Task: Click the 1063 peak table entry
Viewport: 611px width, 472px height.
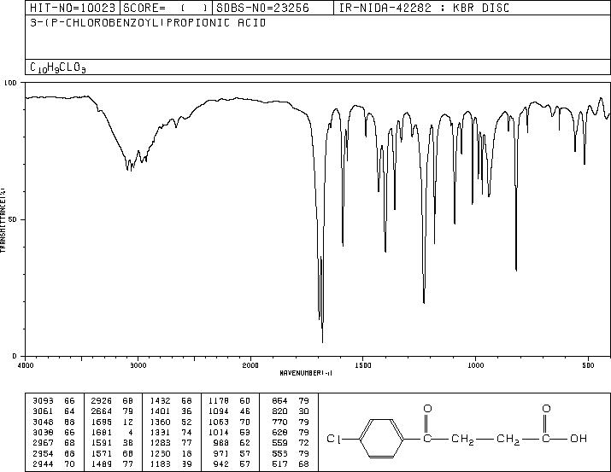Action: (230, 422)
